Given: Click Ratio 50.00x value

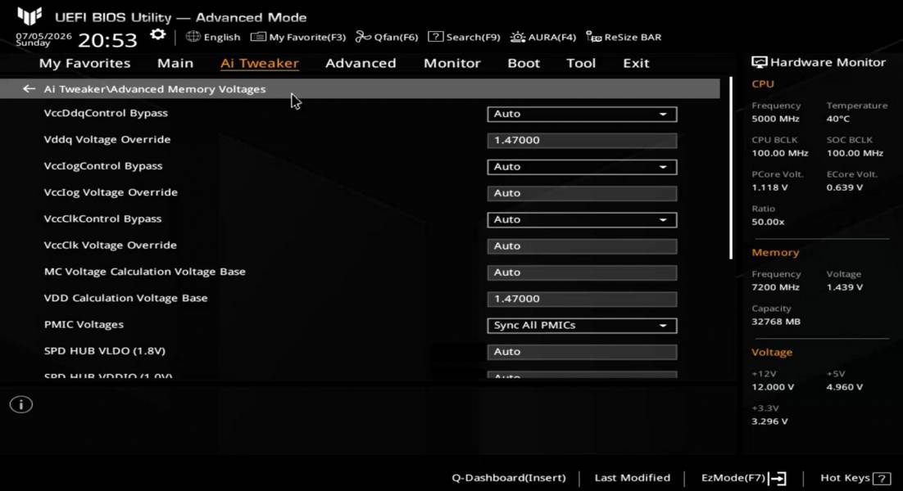Looking at the screenshot, I should point(768,222).
